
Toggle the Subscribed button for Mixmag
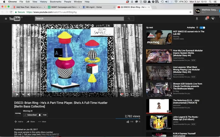[x=31, y=115]
